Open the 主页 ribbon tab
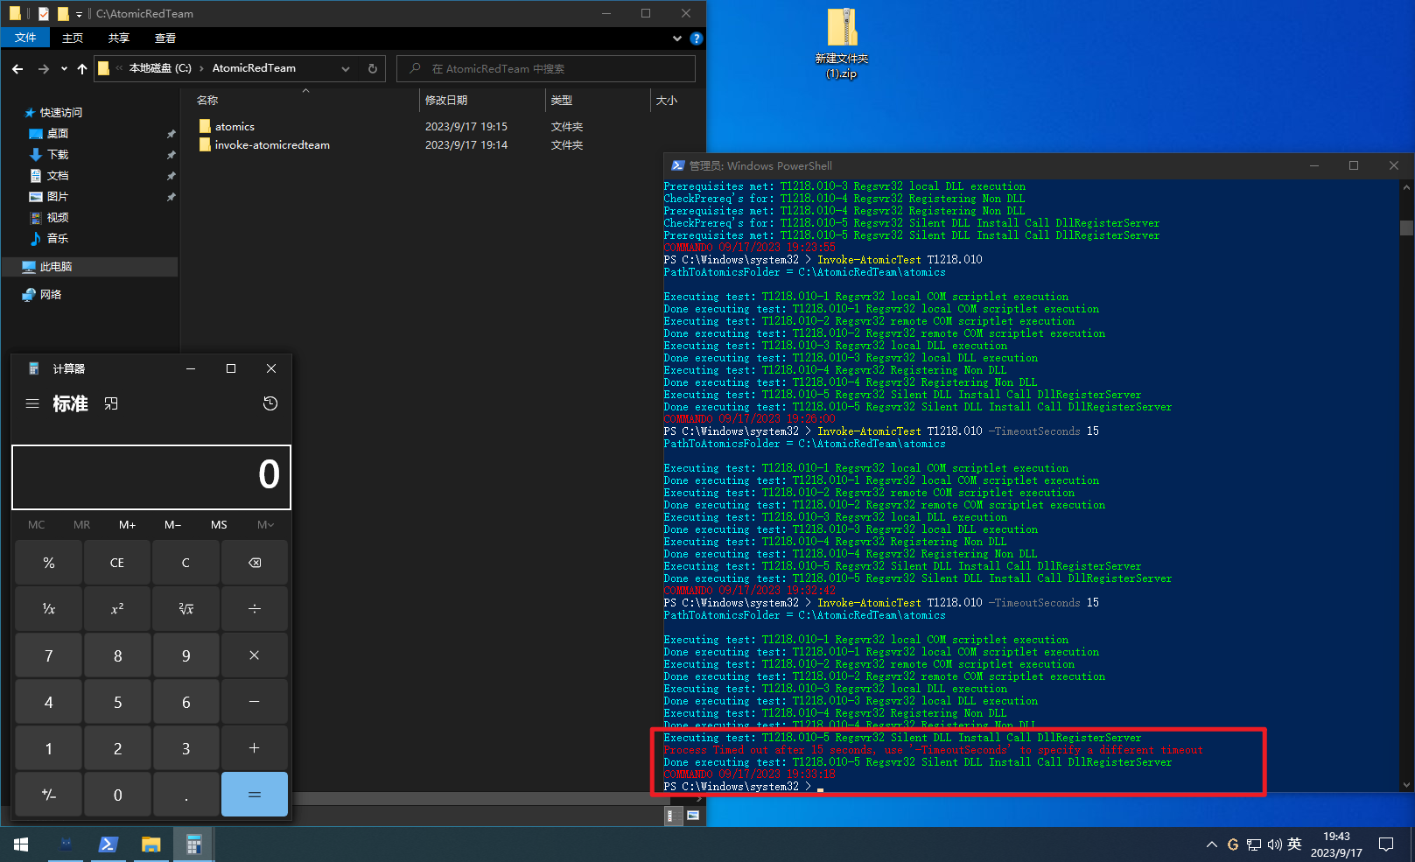This screenshot has width=1415, height=862. pyautogui.click(x=73, y=38)
